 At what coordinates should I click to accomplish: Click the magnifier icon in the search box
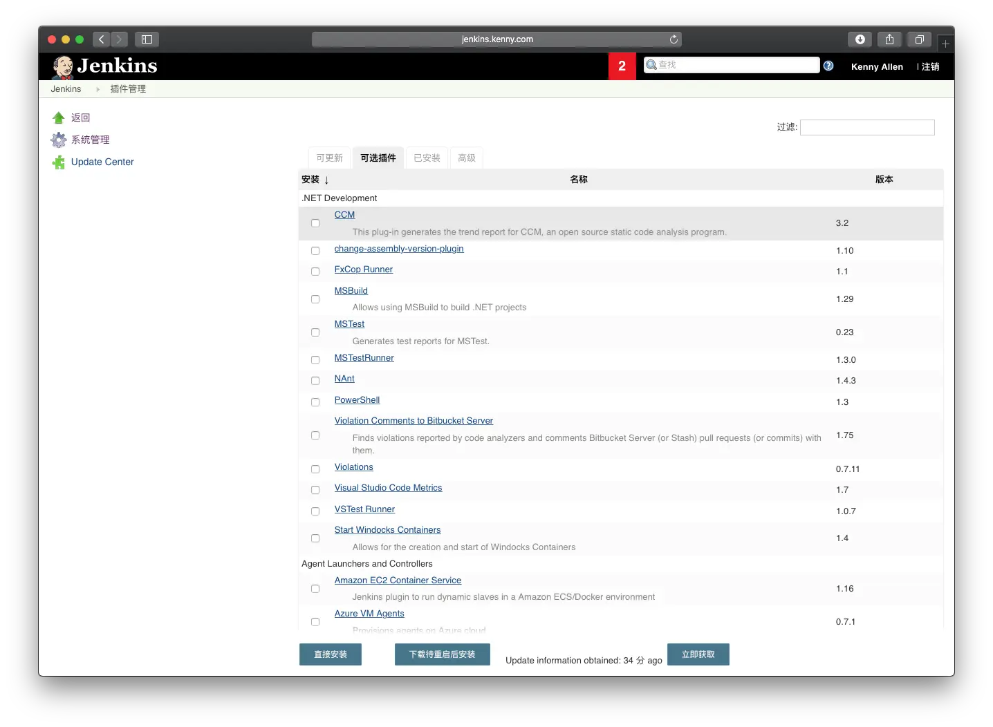[x=651, y=65]
